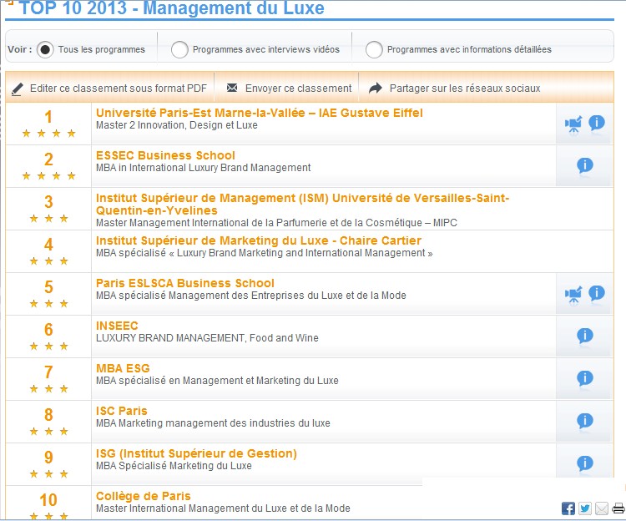Screen dimensions: 626x521
Task: Click rank number 10
Action: (x=48, y=500)
